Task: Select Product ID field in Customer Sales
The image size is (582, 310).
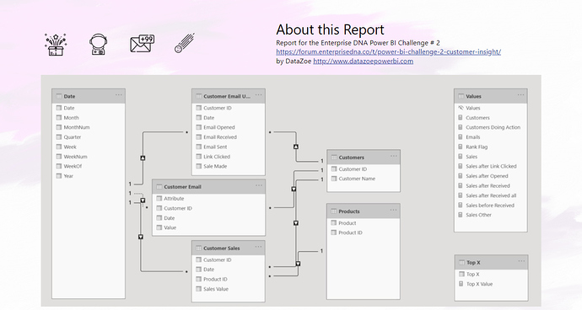Action: pyautogui.click(x=215, y=279)
